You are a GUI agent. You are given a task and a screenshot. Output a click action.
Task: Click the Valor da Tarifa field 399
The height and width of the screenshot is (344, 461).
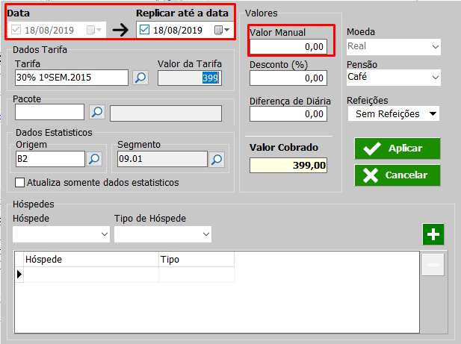(190, 78)
